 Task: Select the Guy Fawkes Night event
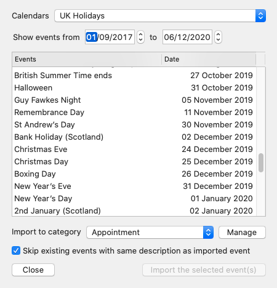tap(134, 100)
